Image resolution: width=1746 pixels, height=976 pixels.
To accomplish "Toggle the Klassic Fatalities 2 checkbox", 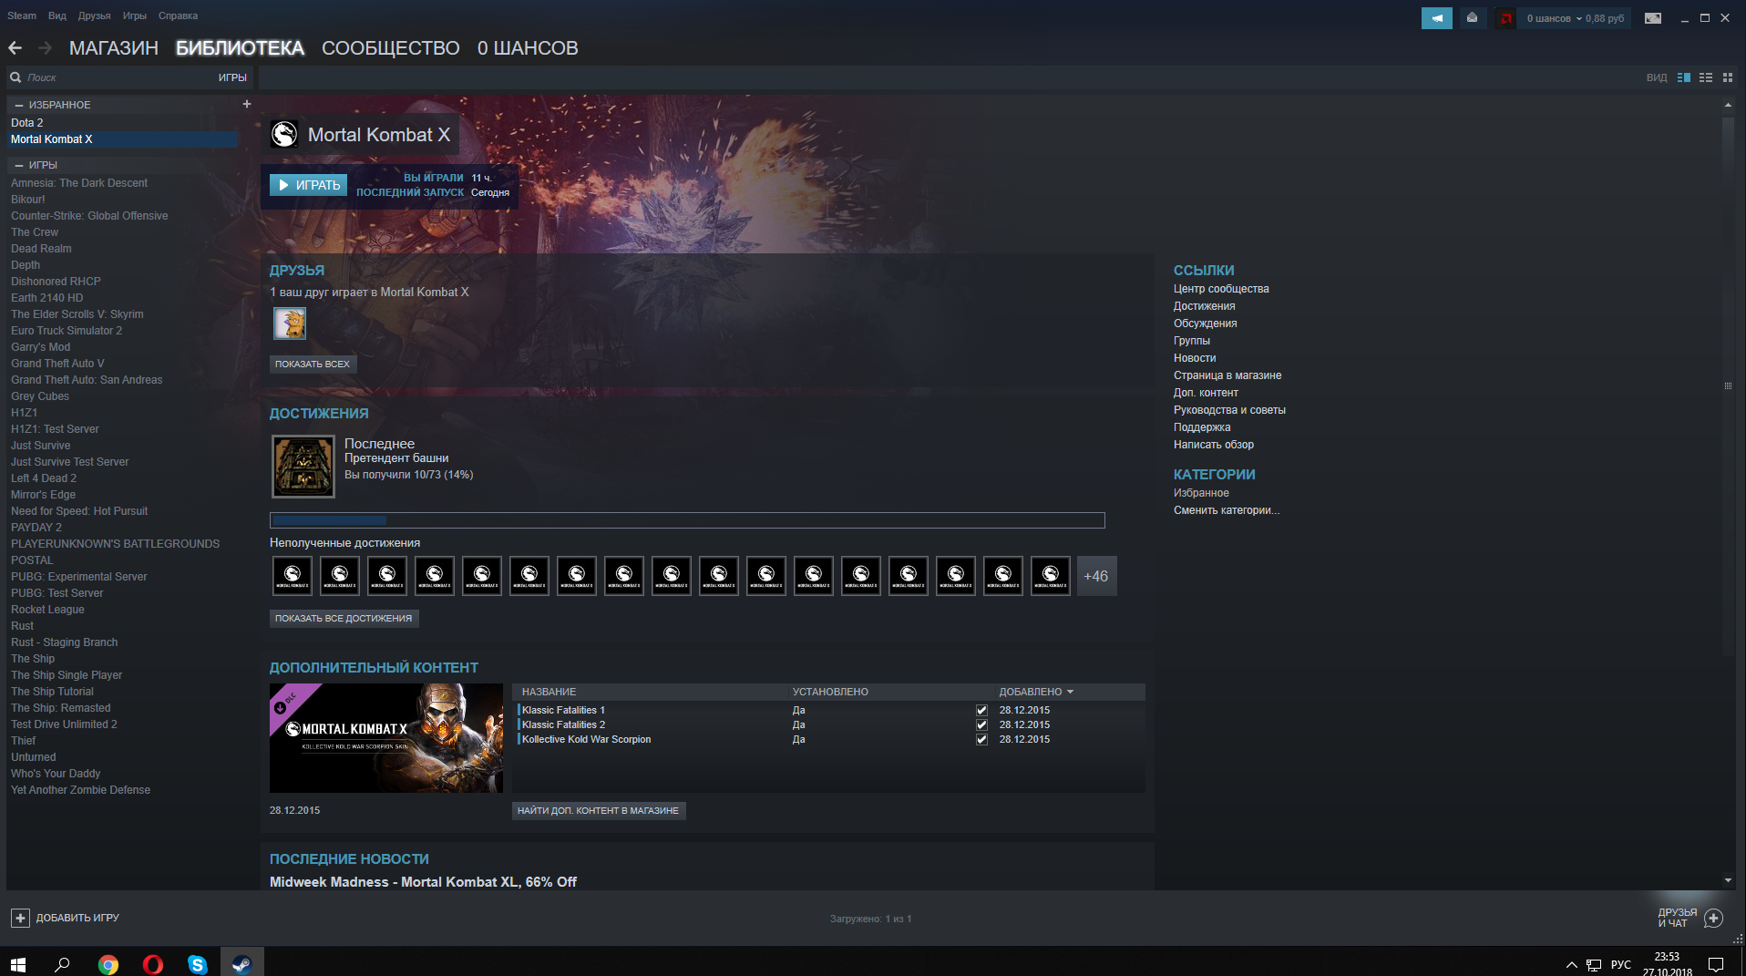I will coord(981,724).
